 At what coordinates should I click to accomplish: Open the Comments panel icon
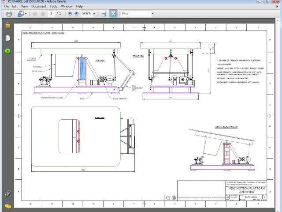(7, 206)
